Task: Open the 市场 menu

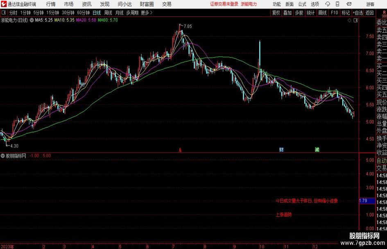Action: click(x=69, y=4)
